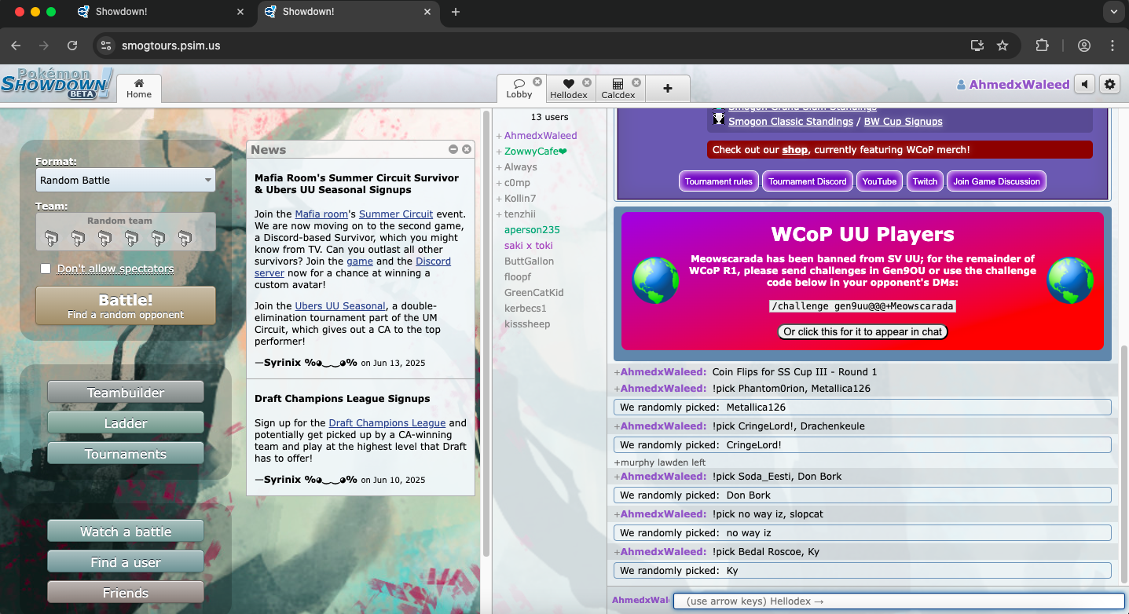Close the Hellodex tab with its x
Screen dimensions: 1129x614
(x=587, y=82)
